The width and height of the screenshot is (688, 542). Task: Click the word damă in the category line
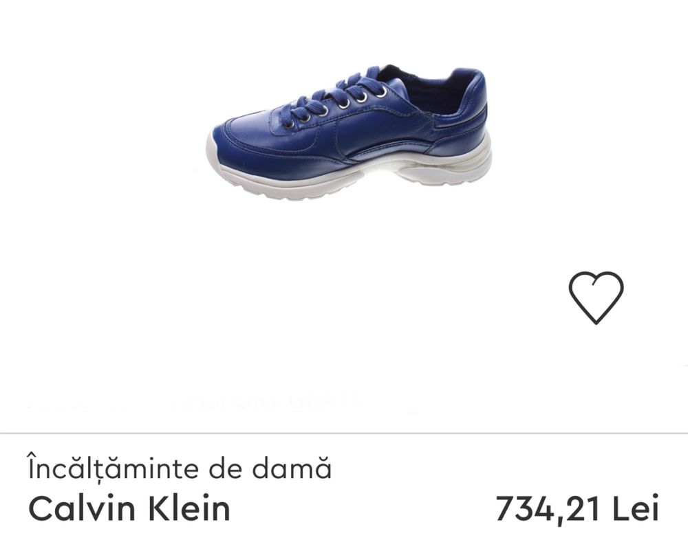click(x=291, y=468)
